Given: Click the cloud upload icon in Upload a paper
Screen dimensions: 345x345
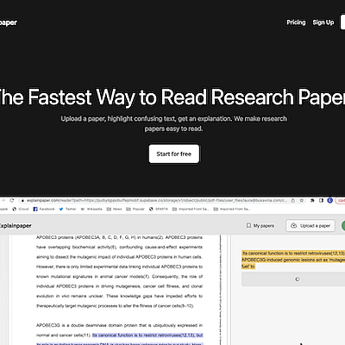Looking at the screenshot, I should tap(293, 226).
